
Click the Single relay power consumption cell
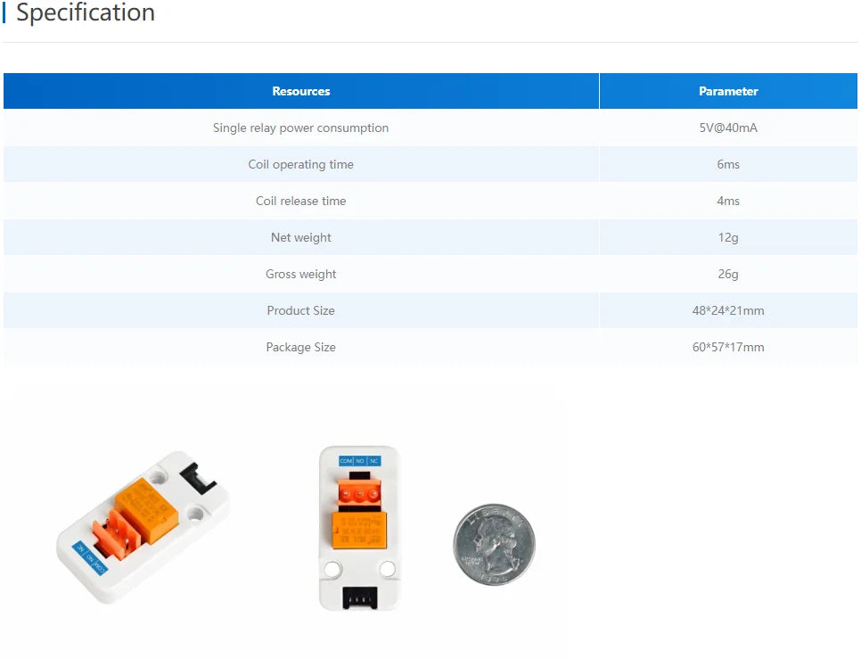[301, 128]
